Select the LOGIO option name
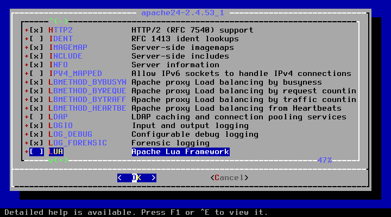Viewport: 391px width, 217px height. [61, 126]
